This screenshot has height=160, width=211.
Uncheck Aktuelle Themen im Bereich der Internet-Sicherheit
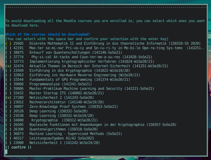[7, 66]
